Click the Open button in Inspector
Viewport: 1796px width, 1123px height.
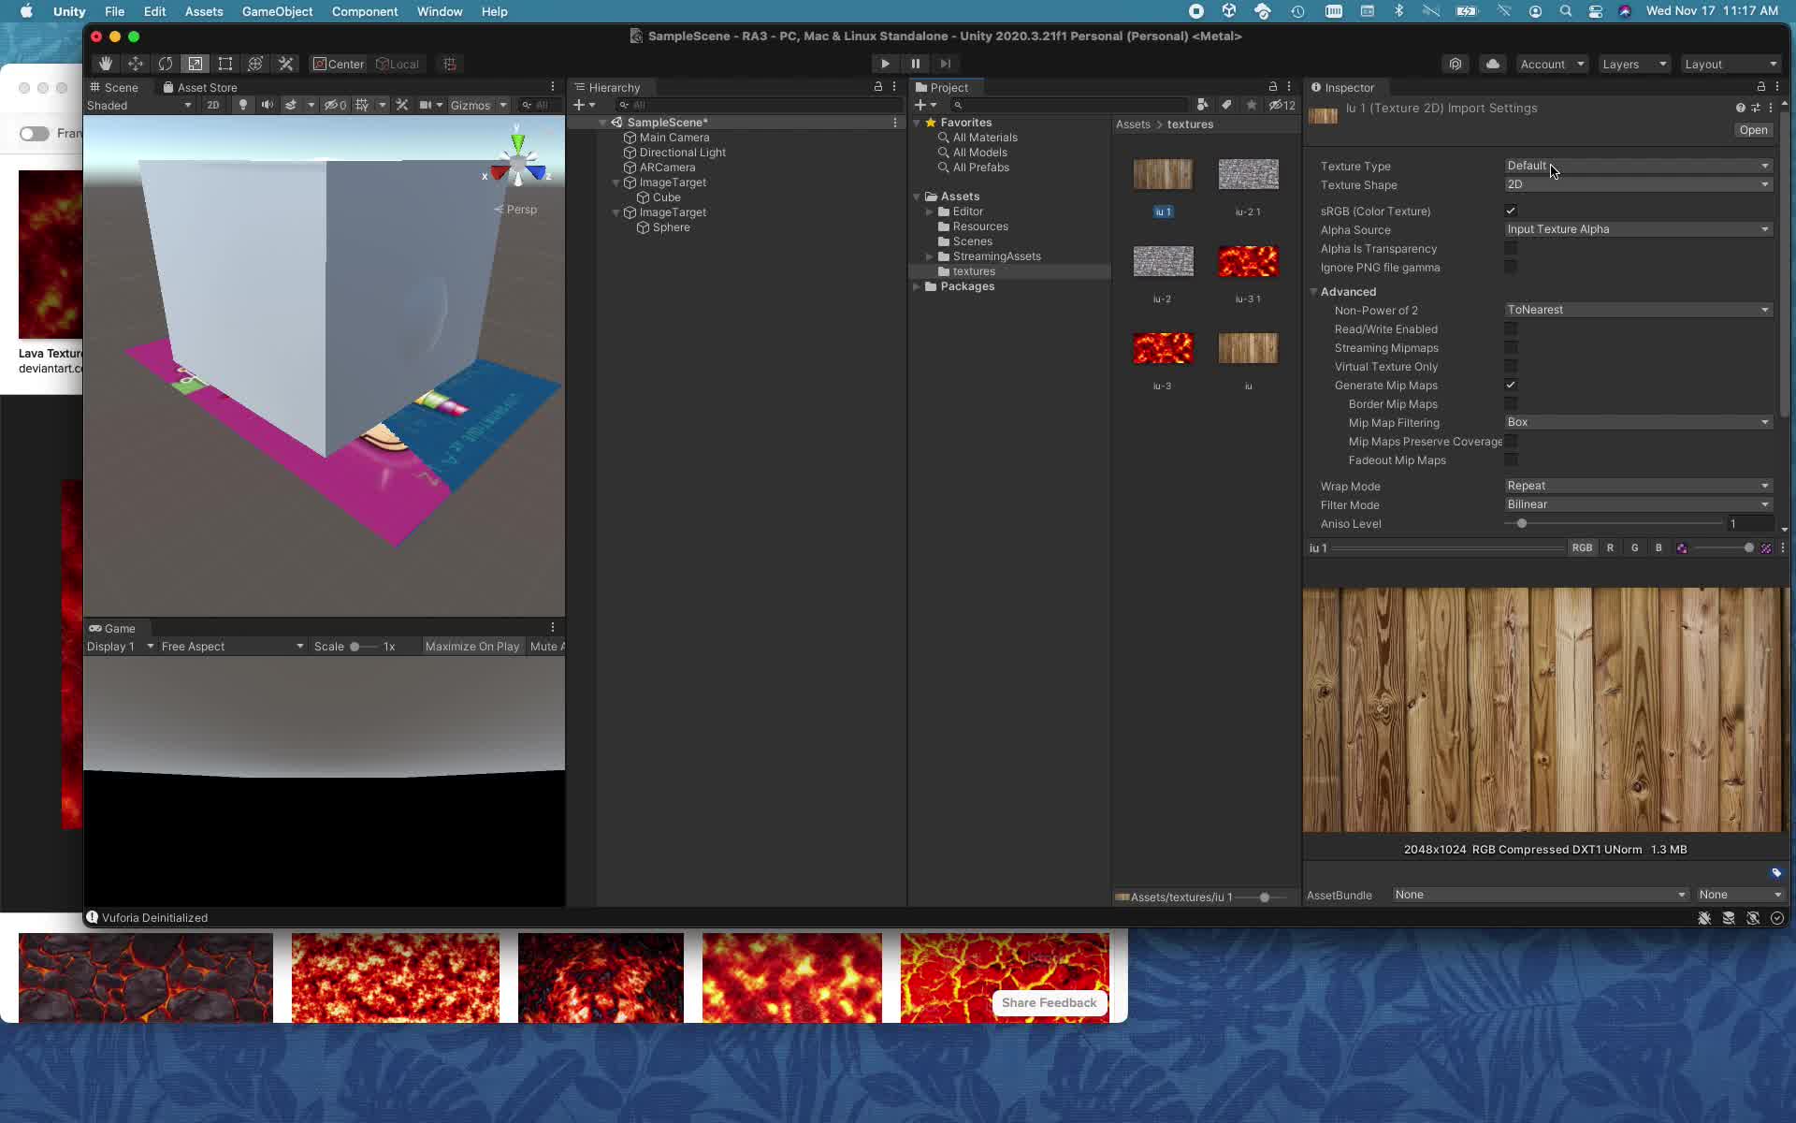click(x=1753, y=130)
